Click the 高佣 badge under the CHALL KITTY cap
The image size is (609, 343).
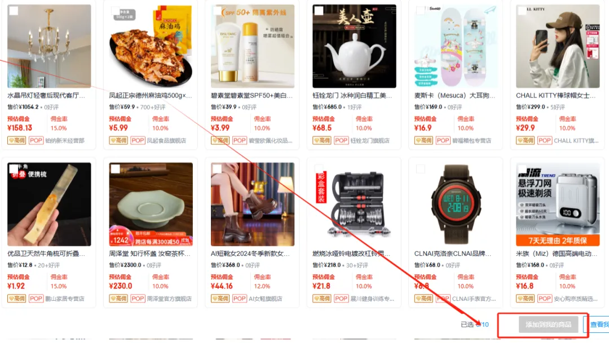(526, 140)
